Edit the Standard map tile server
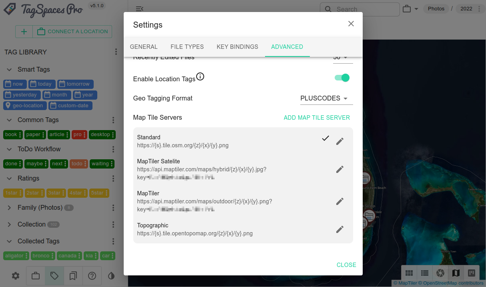The height and width of the screenshot is (287, 486). (x=340, y=141)
